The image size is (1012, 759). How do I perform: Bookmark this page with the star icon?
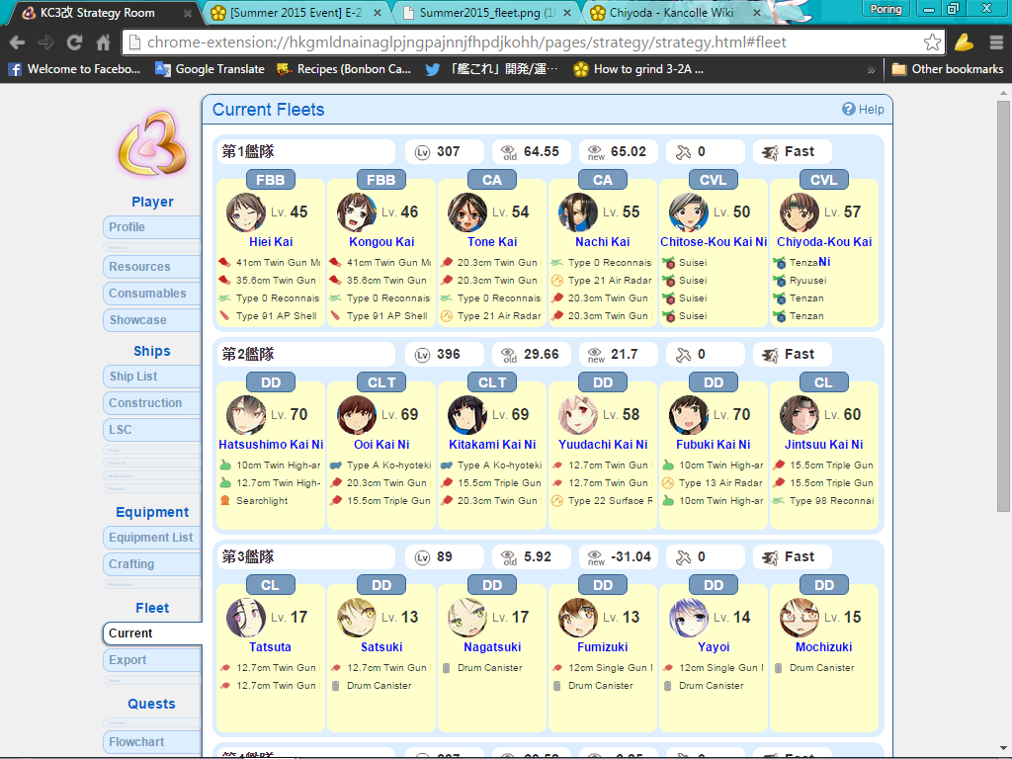coord(932,42)
